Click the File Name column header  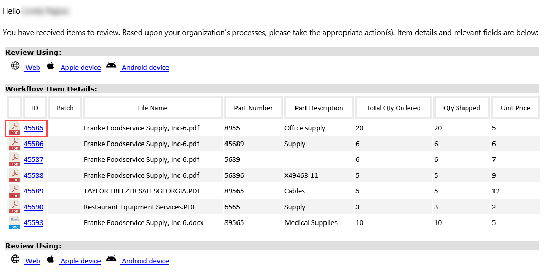pyautogui.click(x=153, y=108)
